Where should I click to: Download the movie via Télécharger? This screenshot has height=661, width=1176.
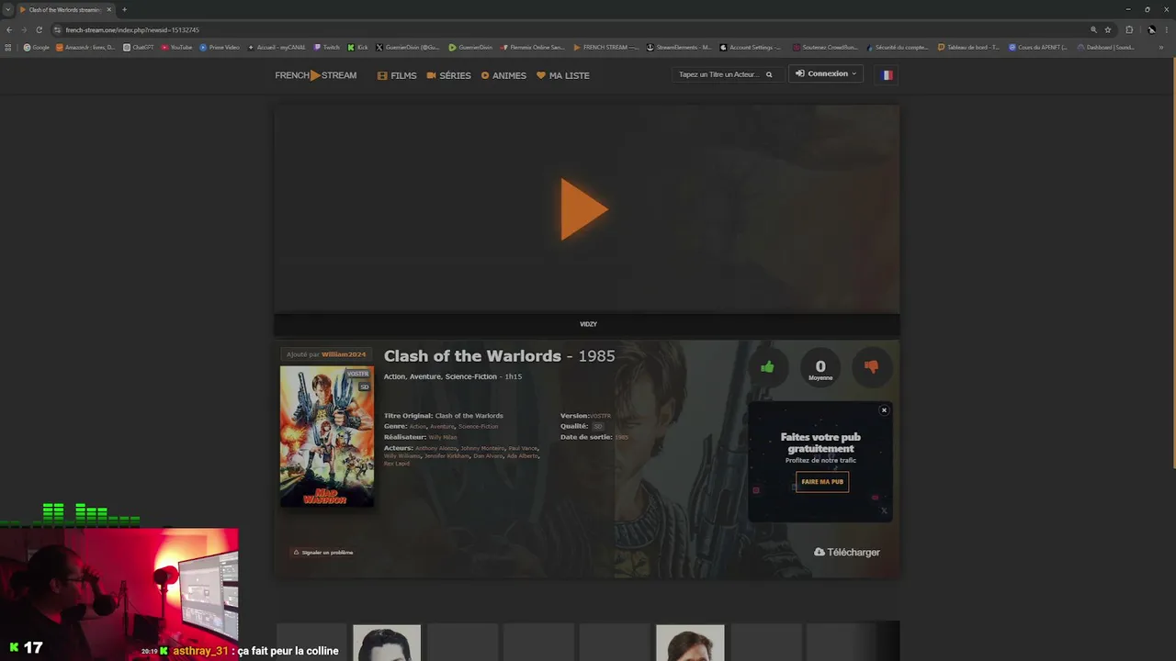tap(847, 552)
